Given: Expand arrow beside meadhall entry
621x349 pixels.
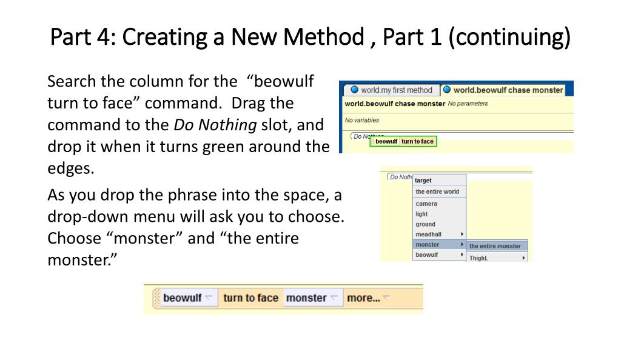Looking at the screenshot, I should pos(462,234).
